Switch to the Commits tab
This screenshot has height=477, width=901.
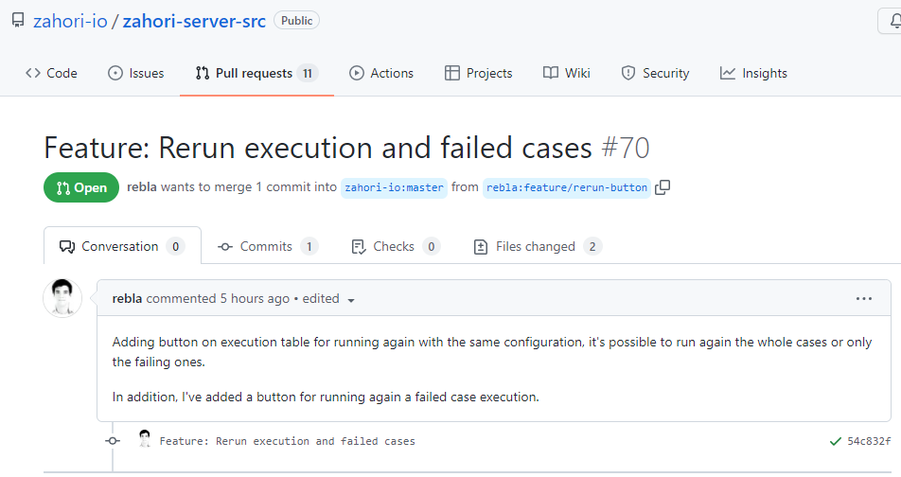click(x=267, y=247)
